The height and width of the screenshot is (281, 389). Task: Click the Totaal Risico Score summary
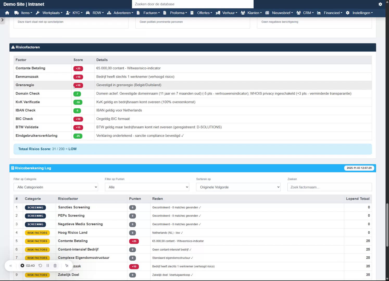click(193, 149)
